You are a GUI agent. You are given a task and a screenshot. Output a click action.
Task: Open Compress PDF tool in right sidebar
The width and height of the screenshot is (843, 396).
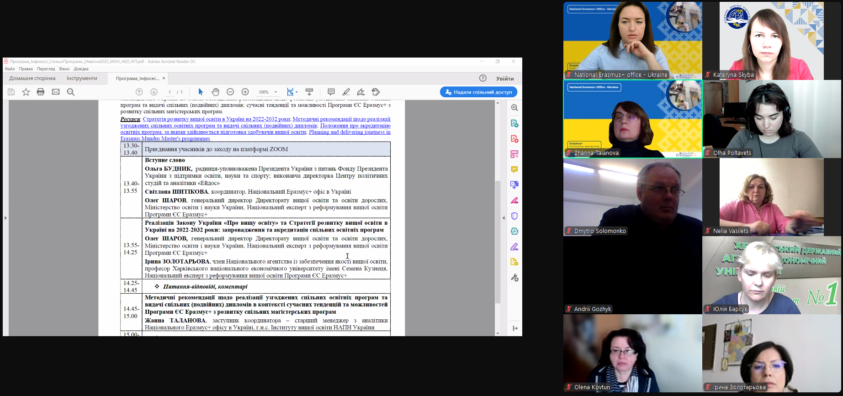[514, 231]
